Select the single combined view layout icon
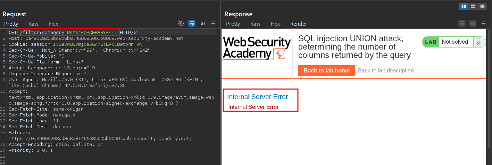492x165 pixels. click(482, 6)
